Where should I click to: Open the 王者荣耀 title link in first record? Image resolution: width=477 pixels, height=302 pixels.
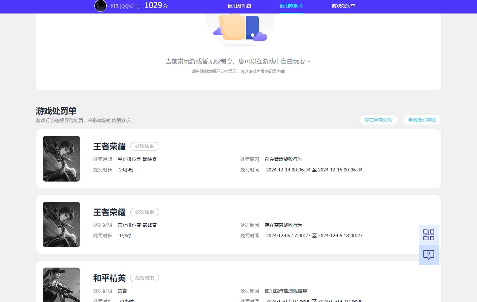[109, 146]
